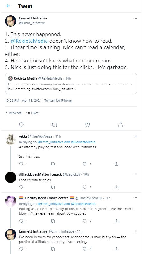Like vikki's reply about truthiness
Viewport: 143px width, 254px height.
pyautogui.click(x=85, y=164)
